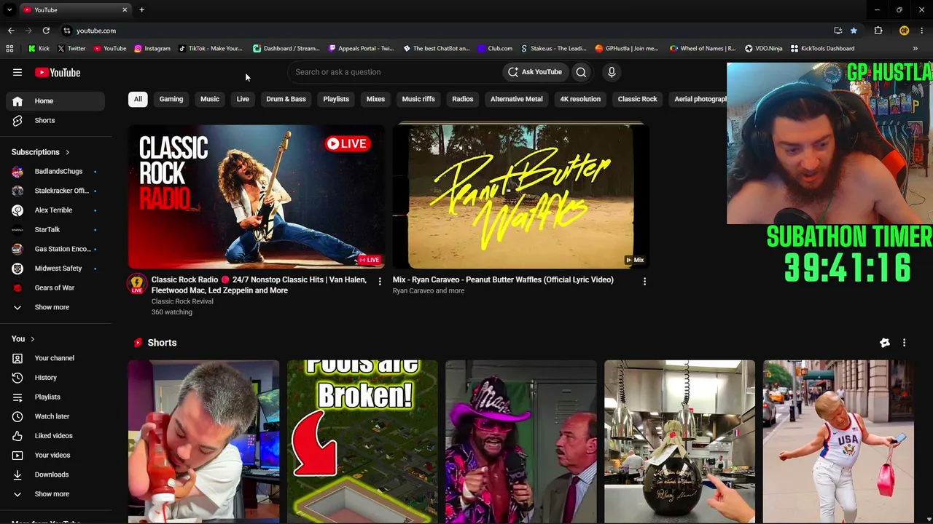Open options menu for Classic Rock Radio
Screen dimensions: 933x524
click(x=380, y=281)
